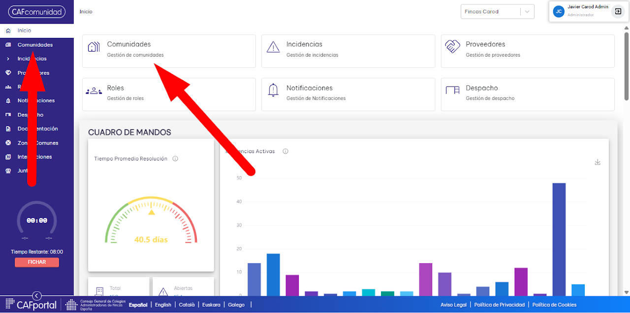Click the Incidencias warning triangle icon
Screen dimensions: 630x313
(x=273, y=47)
